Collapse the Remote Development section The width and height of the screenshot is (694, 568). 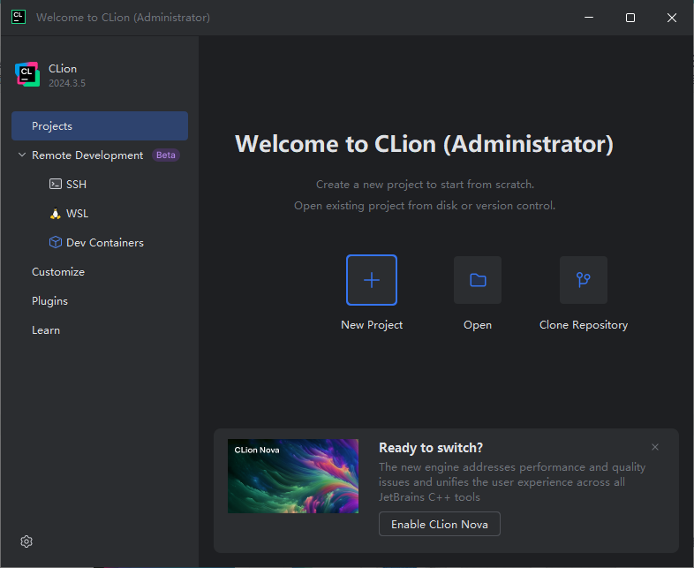22,155
